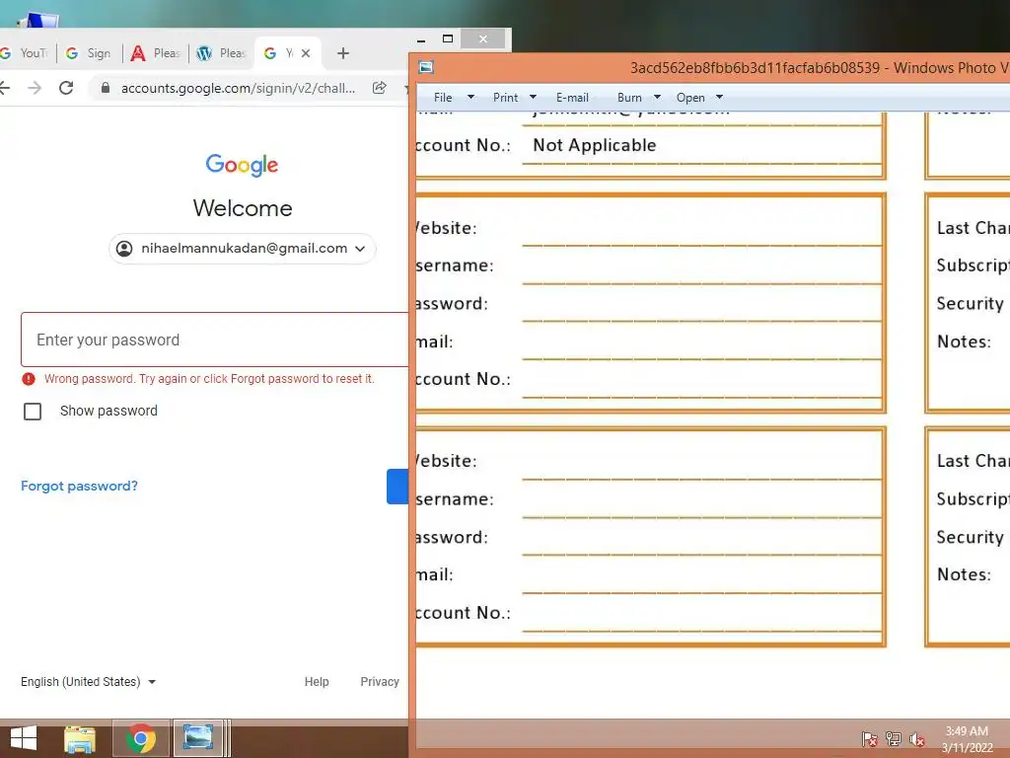Click the Photo Viewer title bar icon

point(426,67)
